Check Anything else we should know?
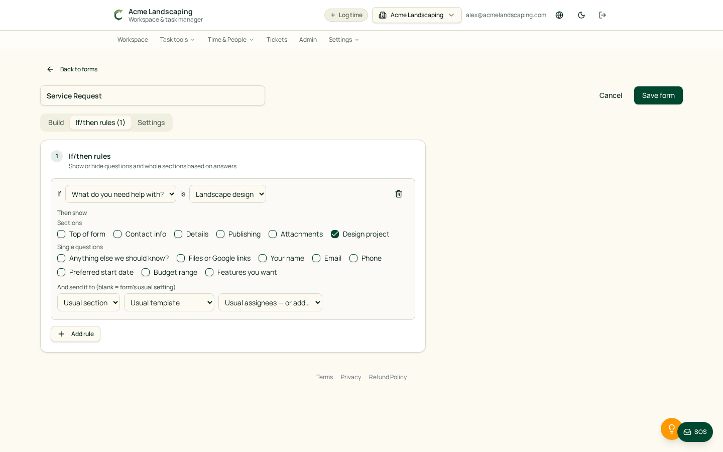This screenshot has width=723, height=452. point(61,258)
